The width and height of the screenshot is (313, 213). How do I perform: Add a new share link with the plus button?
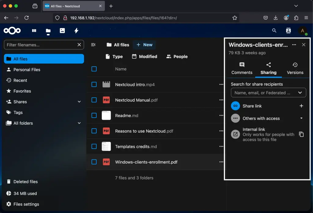point(301,106)
